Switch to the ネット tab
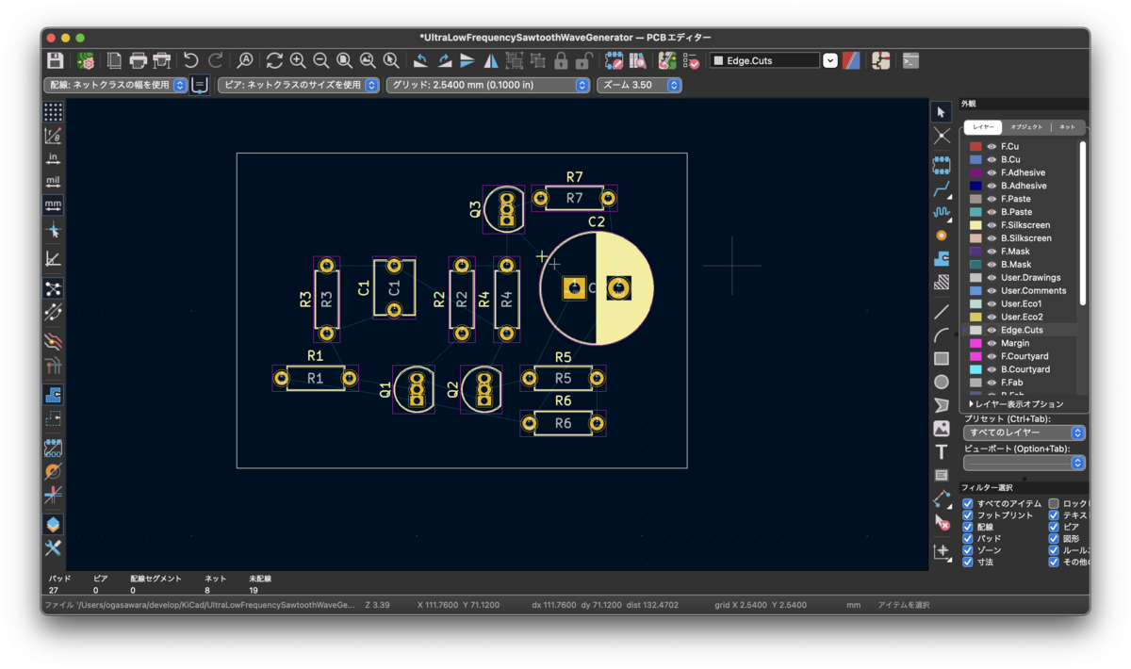This screenshot has width=1131, height=669. 1067,127
